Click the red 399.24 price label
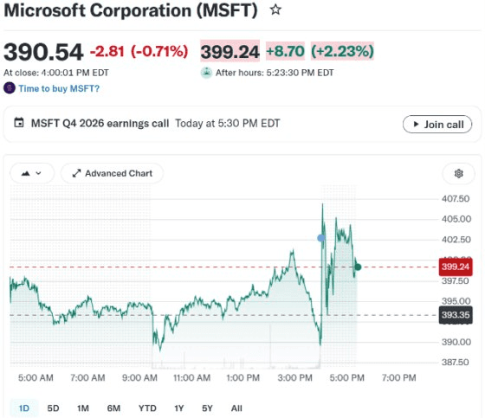485x418 pixels. click(x=456, y=267)
